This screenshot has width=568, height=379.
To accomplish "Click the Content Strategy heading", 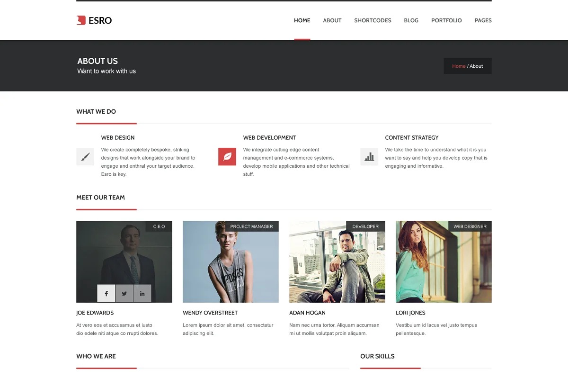I will [x=411, y=138].
